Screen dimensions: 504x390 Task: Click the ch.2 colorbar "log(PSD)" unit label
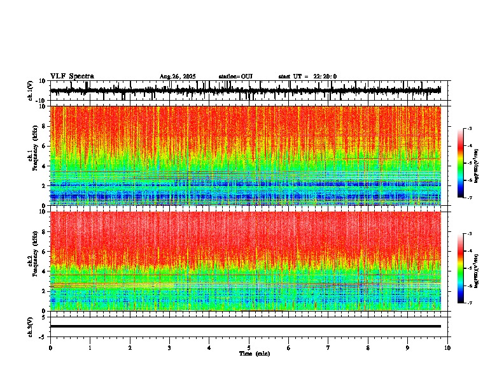[x=477, y=271]
